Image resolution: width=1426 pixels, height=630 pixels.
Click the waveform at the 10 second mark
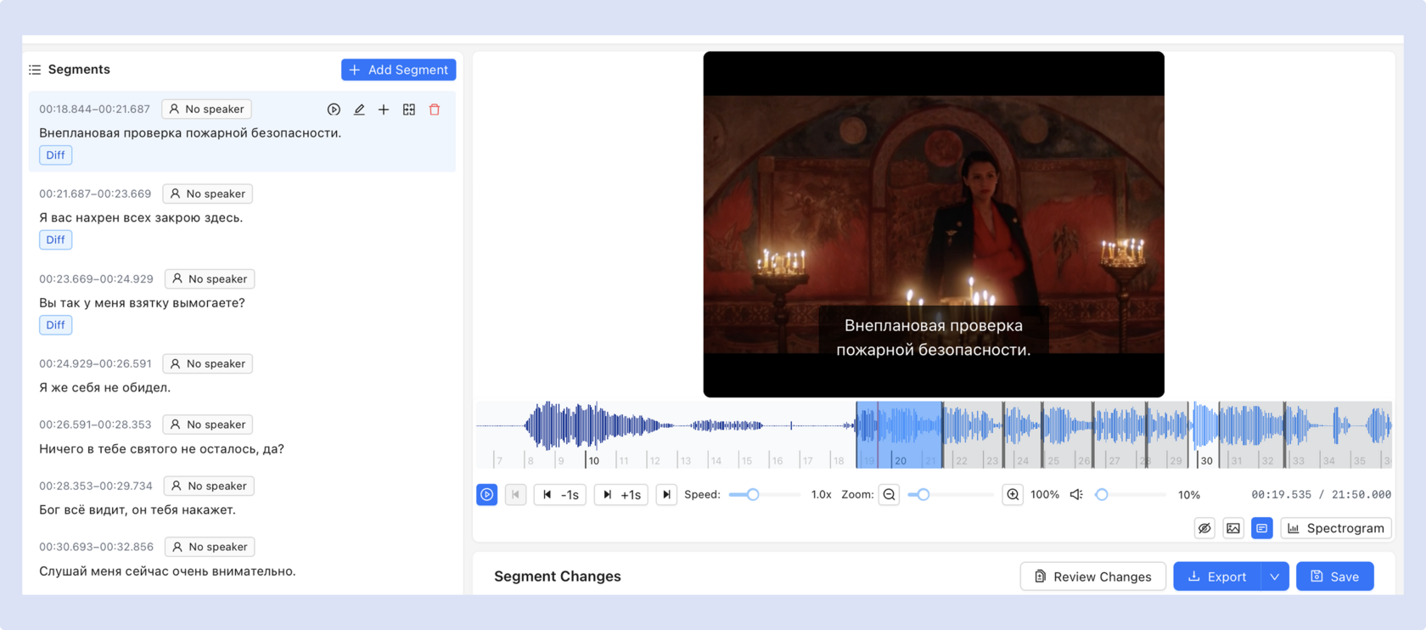(x=593, y=461)
